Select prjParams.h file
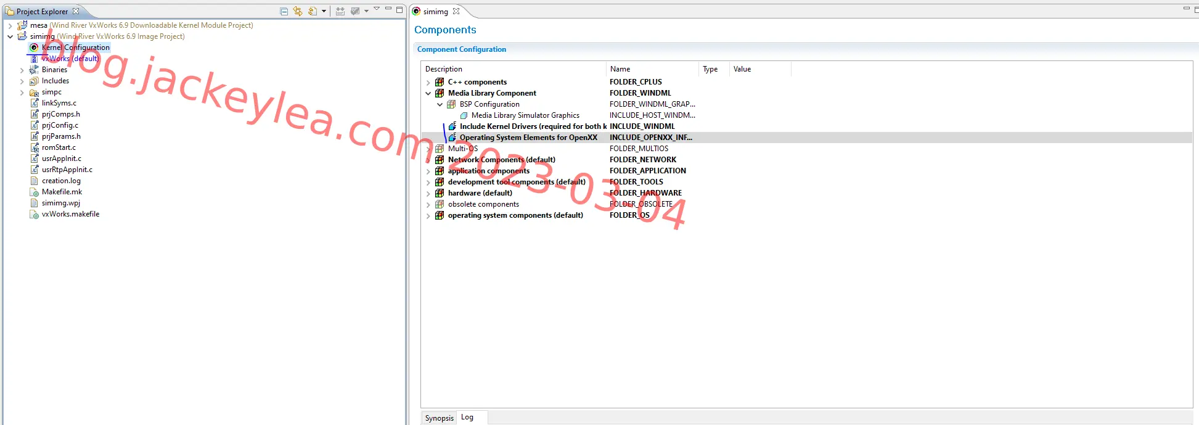 61,136
